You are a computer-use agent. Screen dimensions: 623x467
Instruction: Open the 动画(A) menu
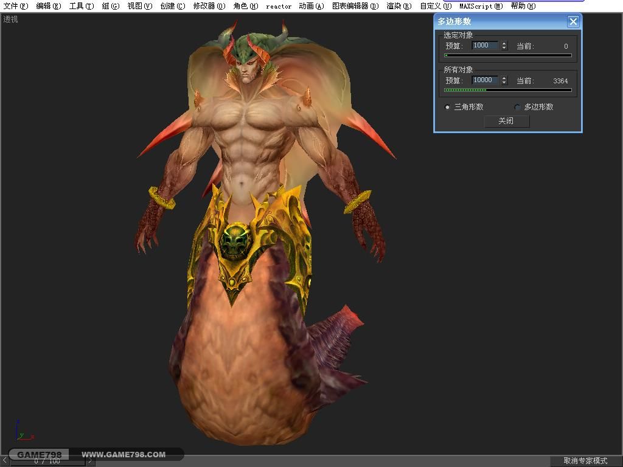click(311, 6)
